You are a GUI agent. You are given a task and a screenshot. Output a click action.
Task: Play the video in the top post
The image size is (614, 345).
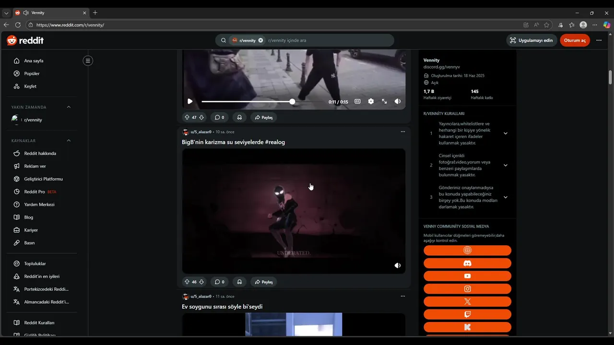pos(190,102)
